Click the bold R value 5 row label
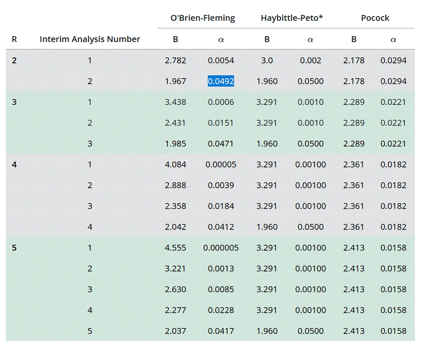This screenshot has height=348, width=434. click(14, 248)
